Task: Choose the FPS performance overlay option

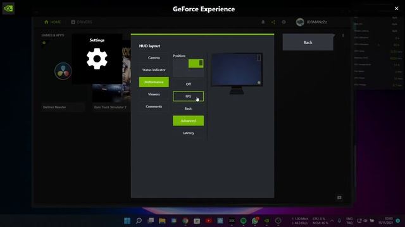Action: (188, 96)
